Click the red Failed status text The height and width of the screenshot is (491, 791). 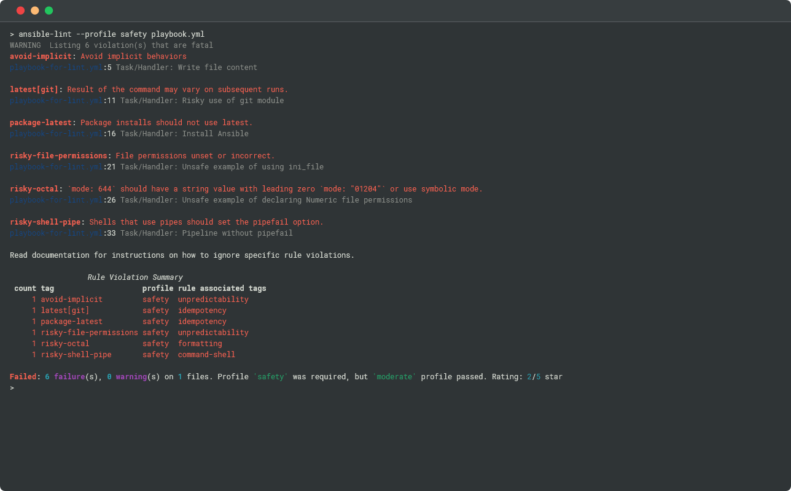pos(23,377)
